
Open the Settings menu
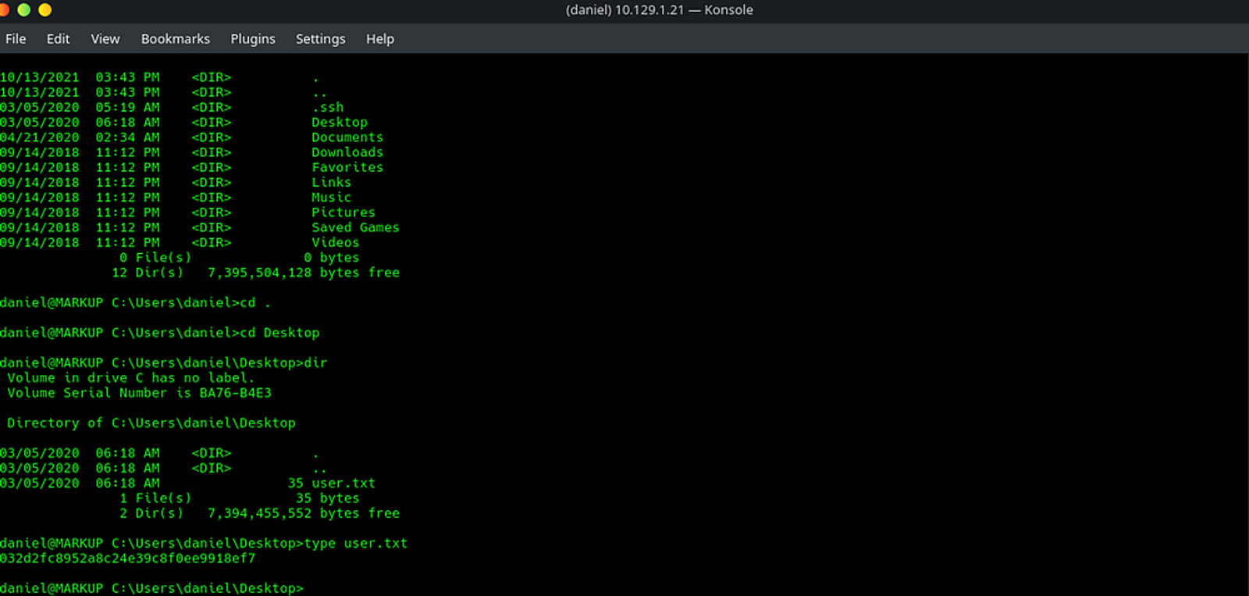(320, 39)
